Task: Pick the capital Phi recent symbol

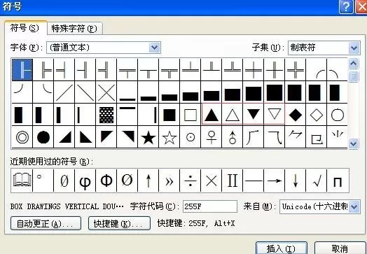Action: pyautogui.click(x=106, y=181)
